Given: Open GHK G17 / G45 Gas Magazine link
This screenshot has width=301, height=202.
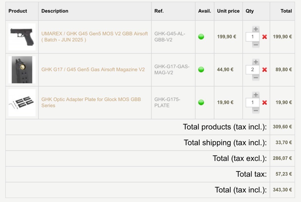Looking at the screenshot, I should pos(93,69).
